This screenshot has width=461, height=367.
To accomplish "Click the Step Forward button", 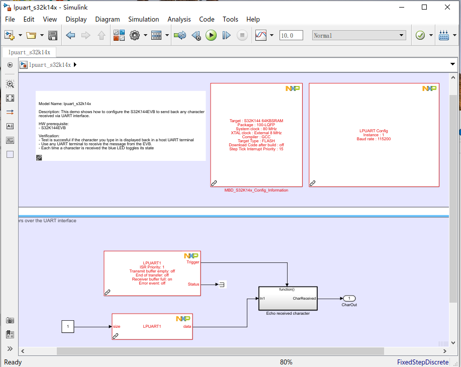I will tap(226, 35).
